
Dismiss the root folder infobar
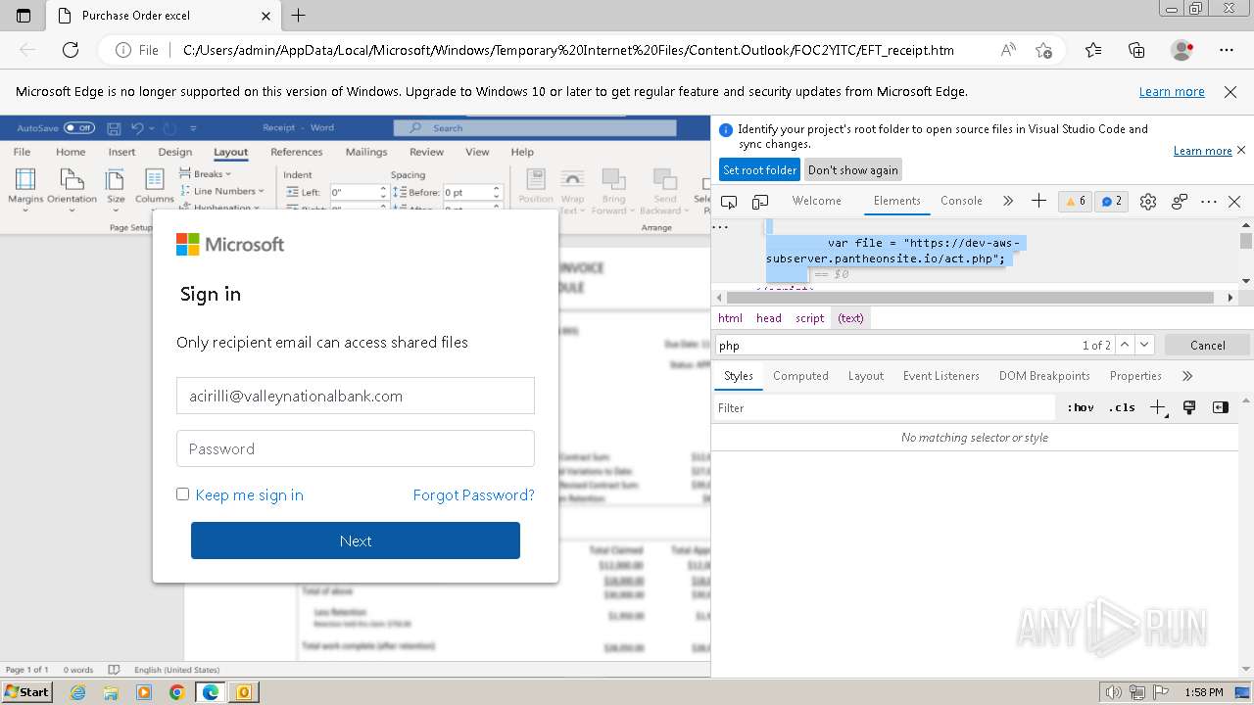click(x=1241, y=150)
